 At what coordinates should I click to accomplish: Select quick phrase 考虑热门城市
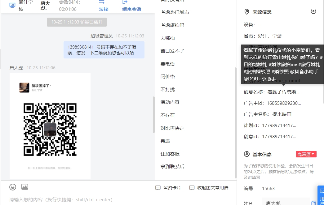coord(175,12)
